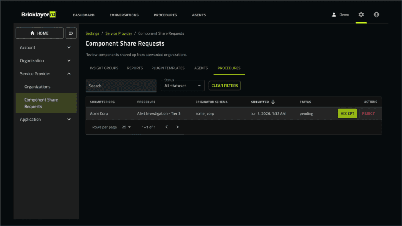The image size is (402, 226).
Task: Click the Procedure column header
Action: click(146, 102)
